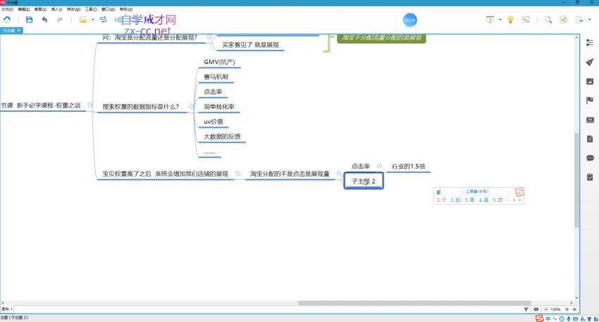Select the uv价值 topic
The image size is (599, 322).
point(213,122)
